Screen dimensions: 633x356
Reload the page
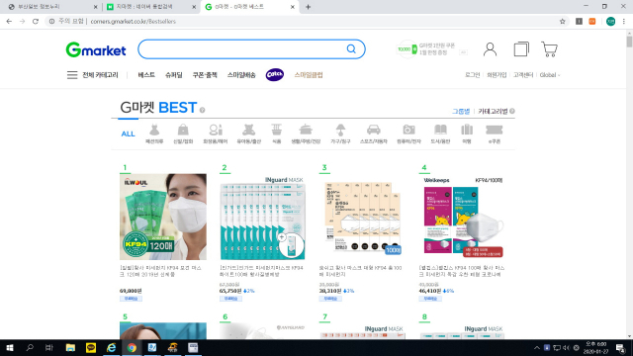coord(36,22)
